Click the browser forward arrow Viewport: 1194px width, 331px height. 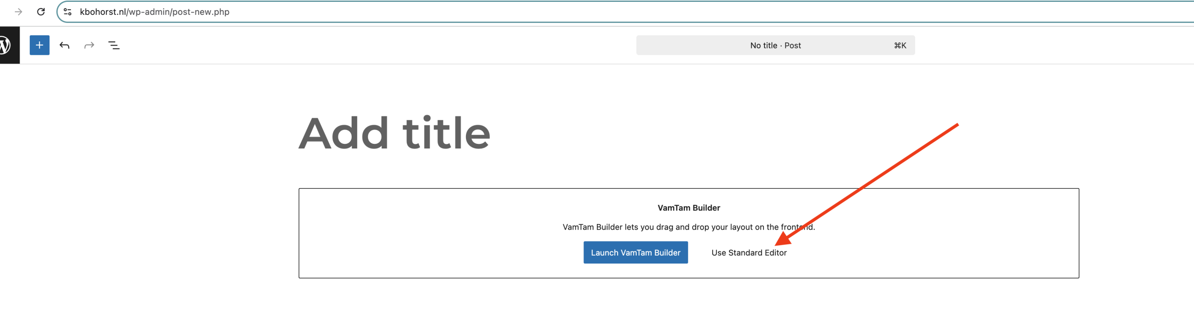coord(19,12)
